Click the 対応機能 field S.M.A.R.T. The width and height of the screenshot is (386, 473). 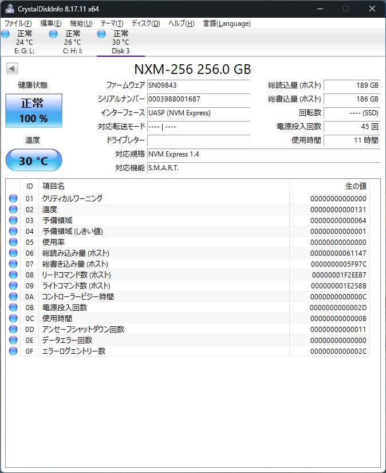(263, 168)
